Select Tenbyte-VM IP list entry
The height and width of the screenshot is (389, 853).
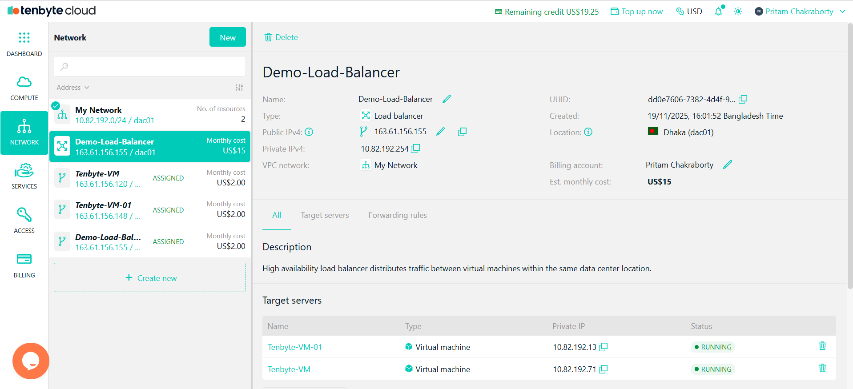pyautogui.click(x=150, y=178)
